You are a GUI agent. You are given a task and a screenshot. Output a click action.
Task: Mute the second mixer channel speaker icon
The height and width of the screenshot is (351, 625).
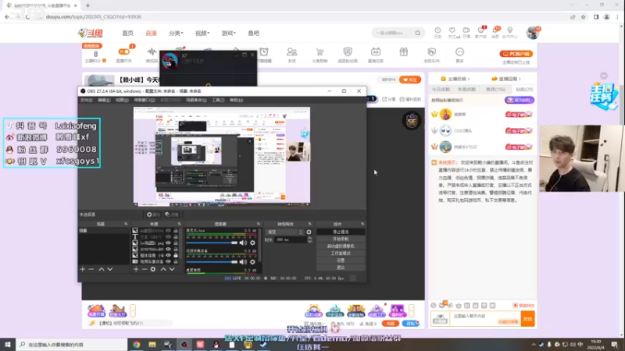click(243, 262)
